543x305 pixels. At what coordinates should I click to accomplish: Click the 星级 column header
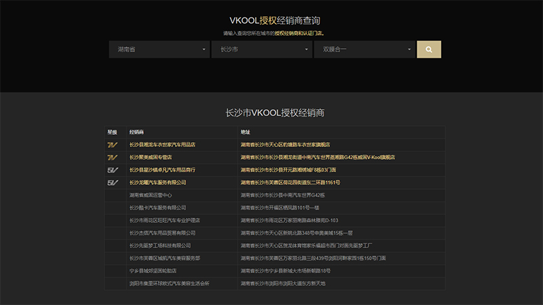pyautogui.click(x=112, y=132)
